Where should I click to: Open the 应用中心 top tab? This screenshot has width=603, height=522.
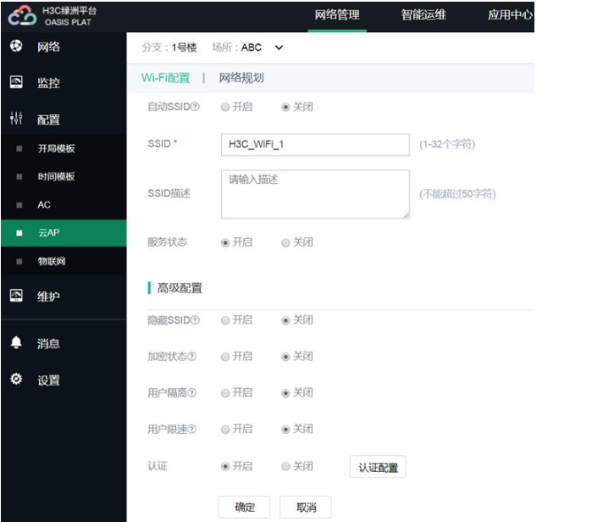coord(510,15)
